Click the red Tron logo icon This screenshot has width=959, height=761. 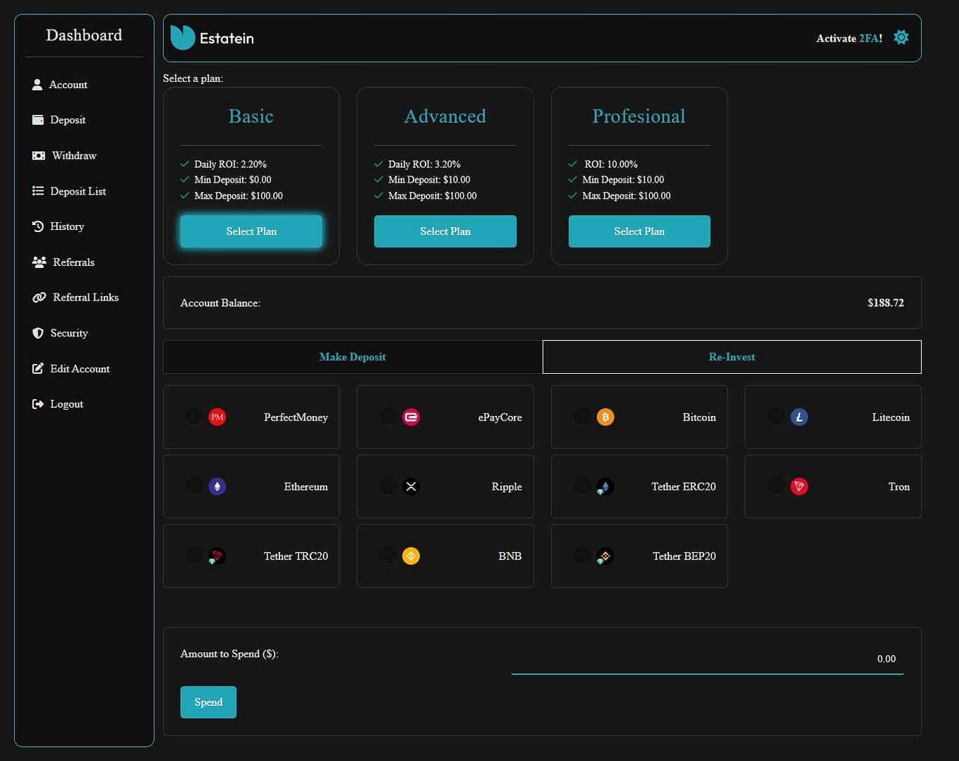[x=800, y=486]
